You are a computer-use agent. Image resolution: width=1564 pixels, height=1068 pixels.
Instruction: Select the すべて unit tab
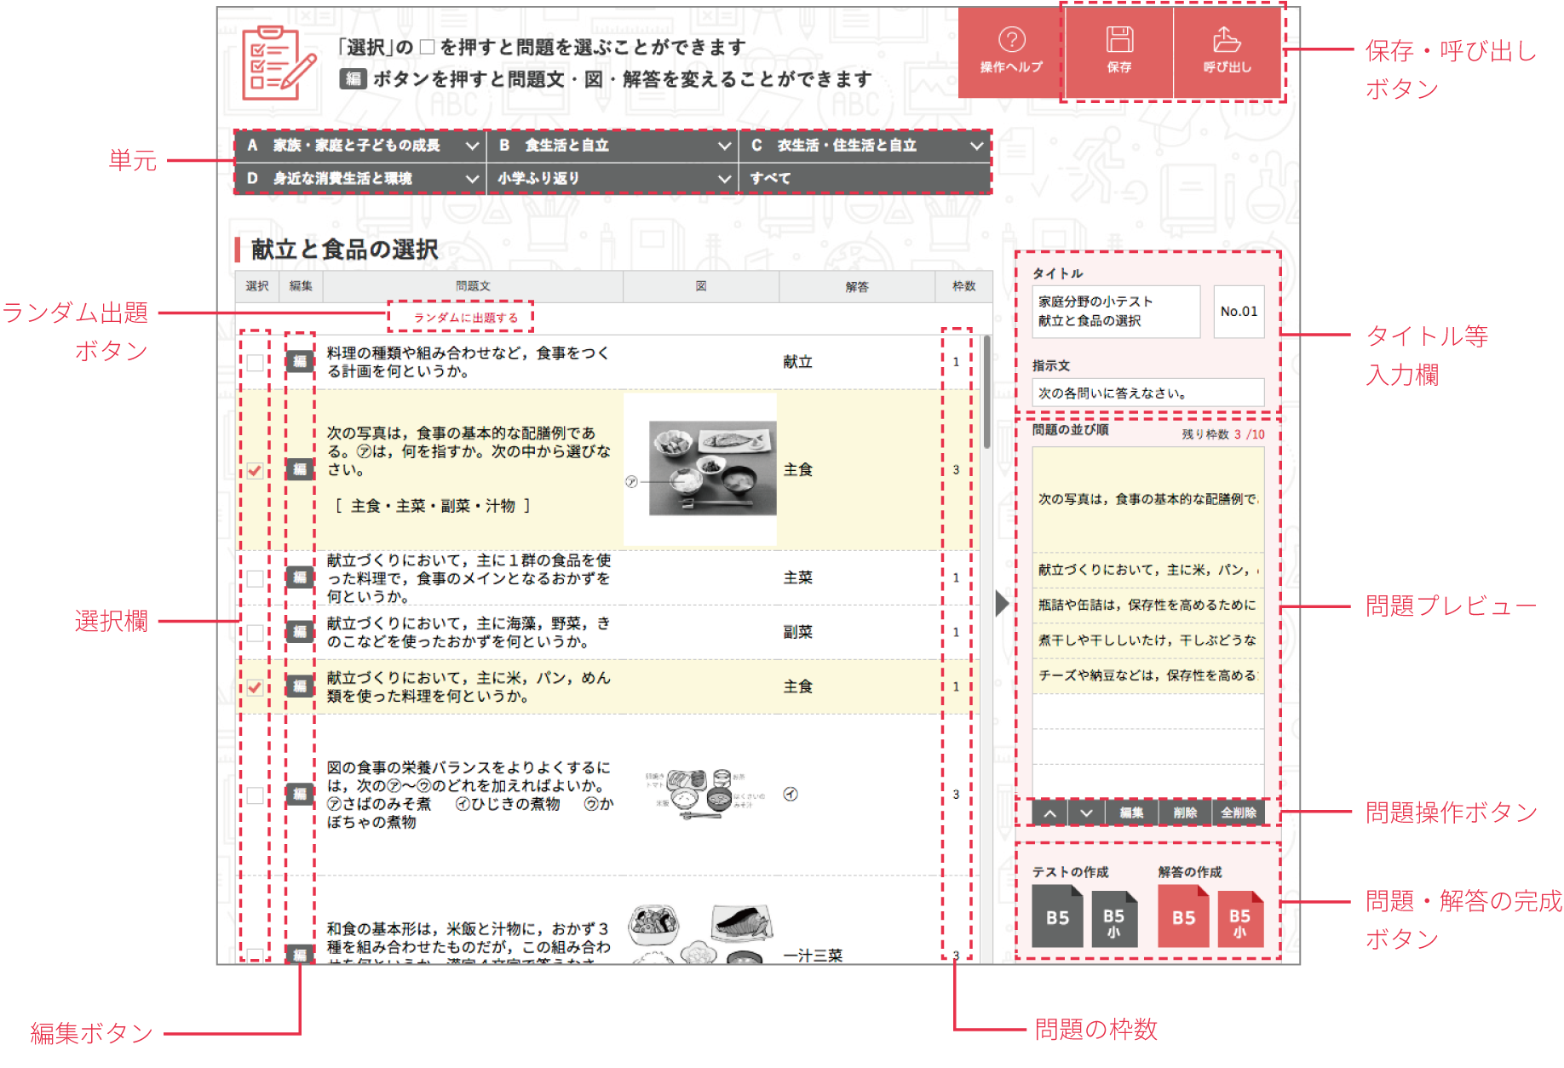tap(864, 179)
